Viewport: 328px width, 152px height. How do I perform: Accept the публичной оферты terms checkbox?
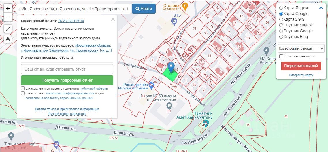point(23,88)
